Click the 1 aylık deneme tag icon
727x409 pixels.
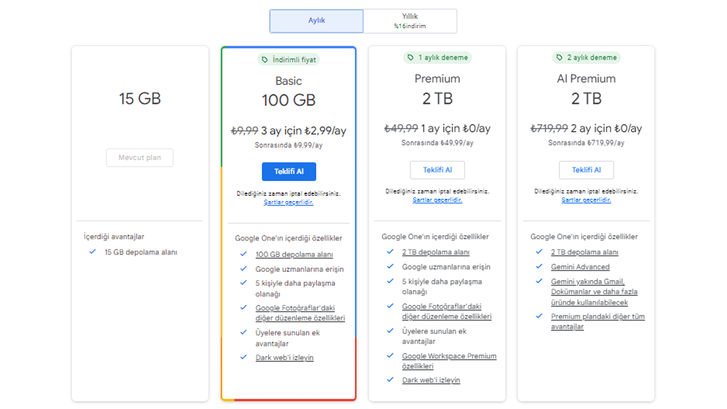pos(411,57)
